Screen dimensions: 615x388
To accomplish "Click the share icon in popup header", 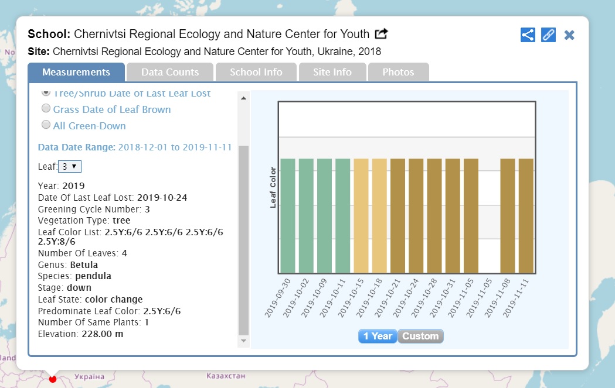I will pos(528,35).
